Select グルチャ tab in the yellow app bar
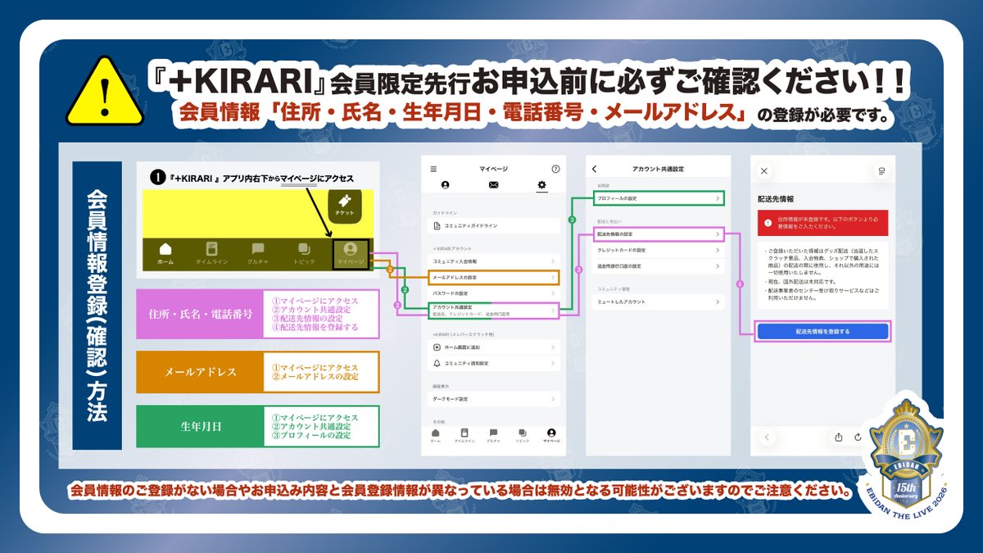Image resolution: width=983 pixels, height=553 pixels. [x=257, y=254]
